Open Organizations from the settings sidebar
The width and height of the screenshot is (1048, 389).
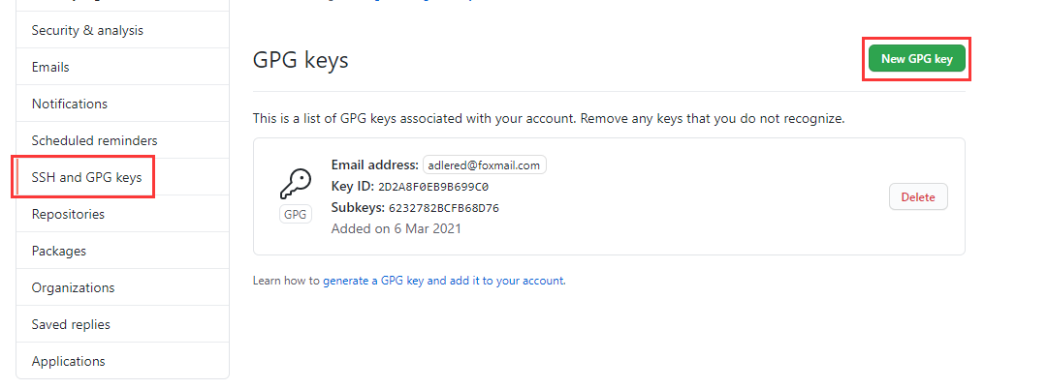pyautogui.click(x=73, y=287)
